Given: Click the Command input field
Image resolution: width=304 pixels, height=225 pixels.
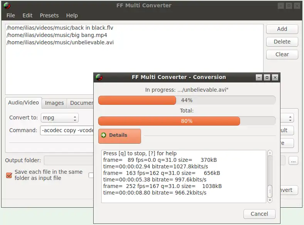Looking at the screenshot, I should [67, 130].
